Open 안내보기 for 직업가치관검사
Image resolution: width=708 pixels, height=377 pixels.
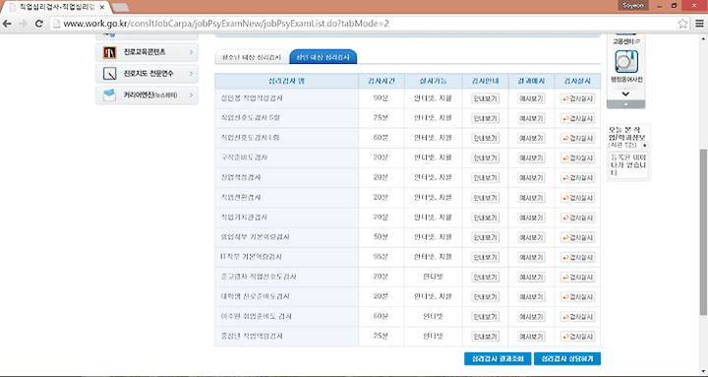[486, 218]
